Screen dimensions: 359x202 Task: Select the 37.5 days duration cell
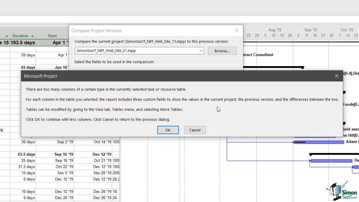(23, 167)
